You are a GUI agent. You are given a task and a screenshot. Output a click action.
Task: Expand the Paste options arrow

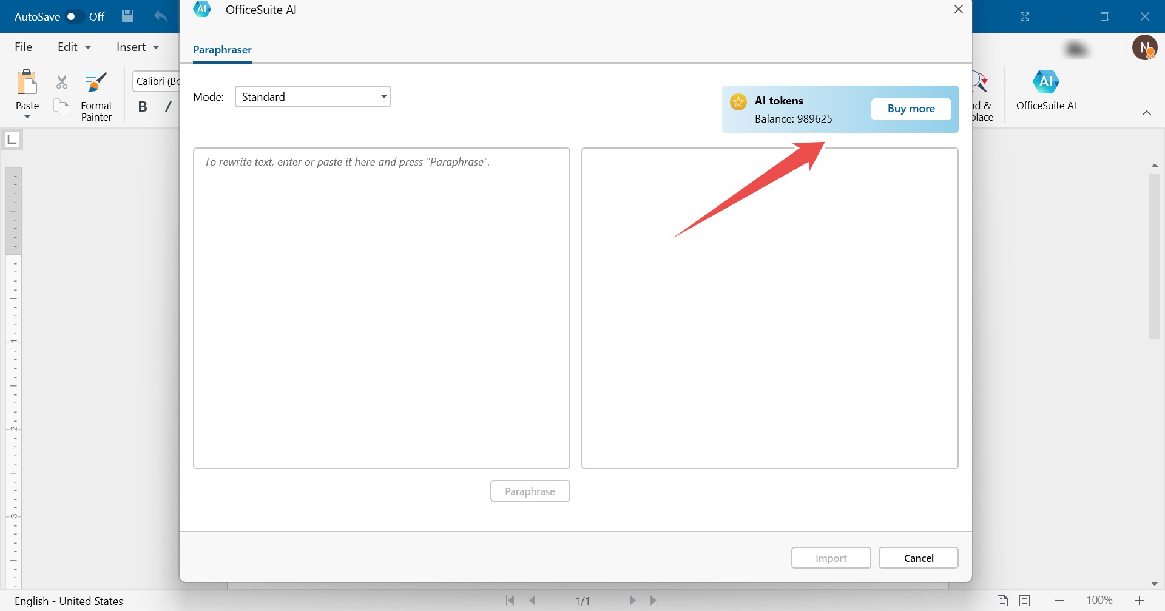tap(27, 116)
